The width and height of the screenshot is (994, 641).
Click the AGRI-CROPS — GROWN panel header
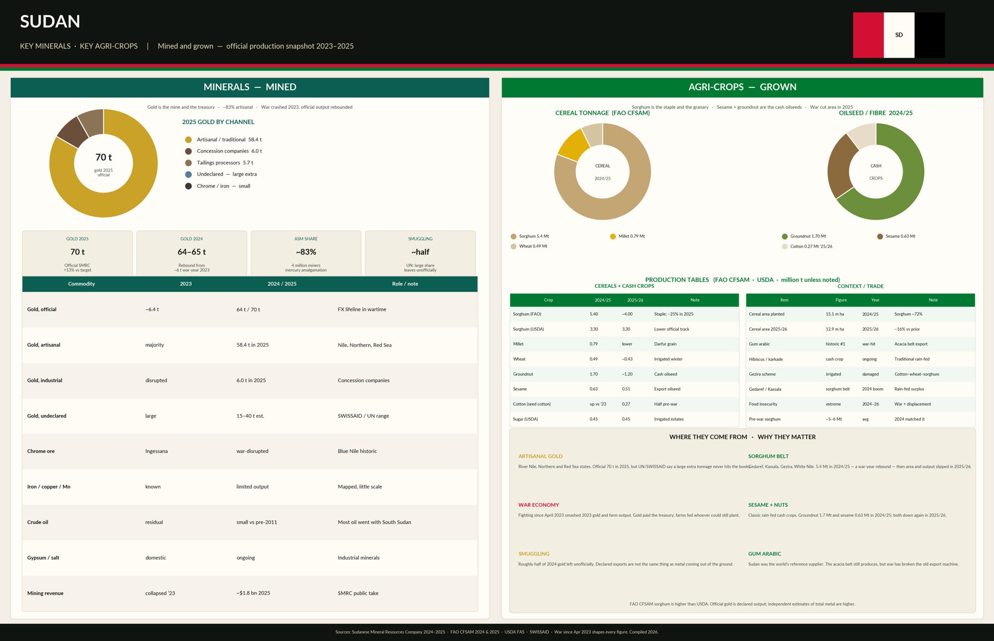743,87
